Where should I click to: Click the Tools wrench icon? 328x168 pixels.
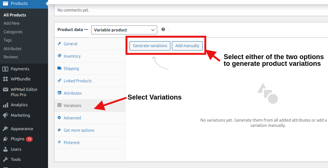click(6, 159)
